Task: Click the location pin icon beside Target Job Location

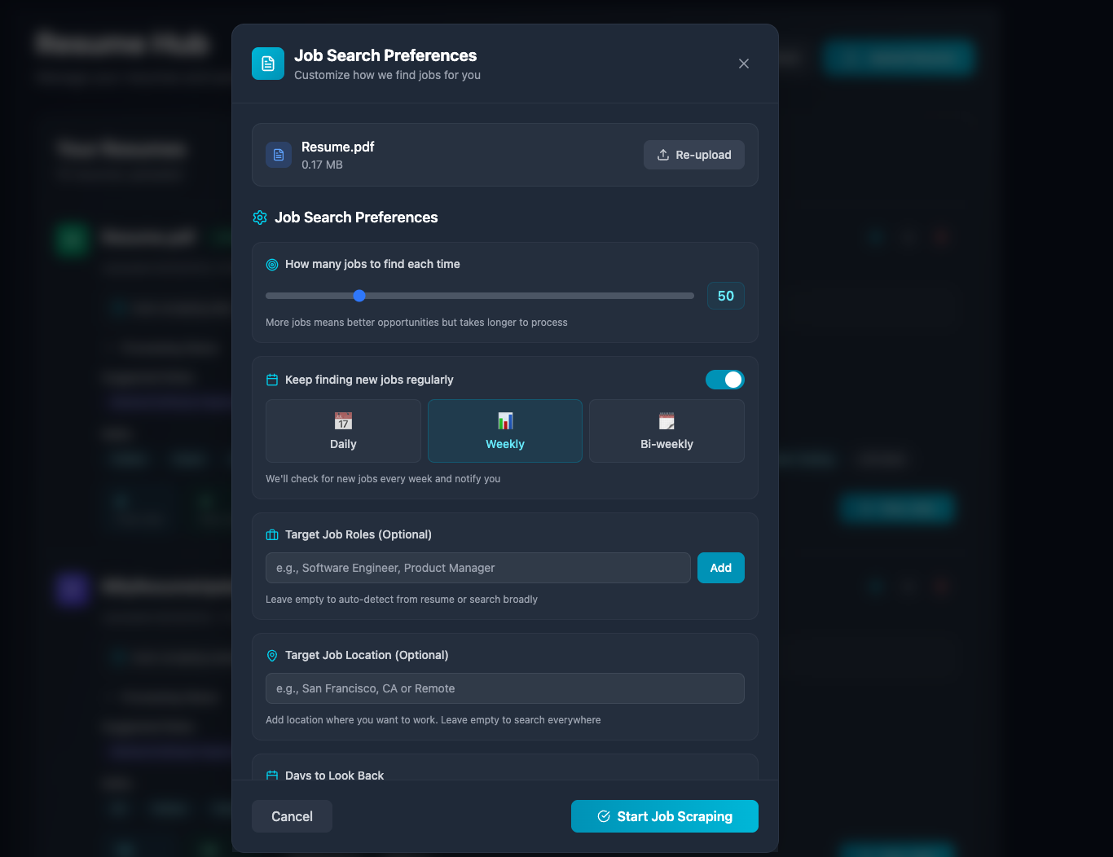Action: pos(271,655)
